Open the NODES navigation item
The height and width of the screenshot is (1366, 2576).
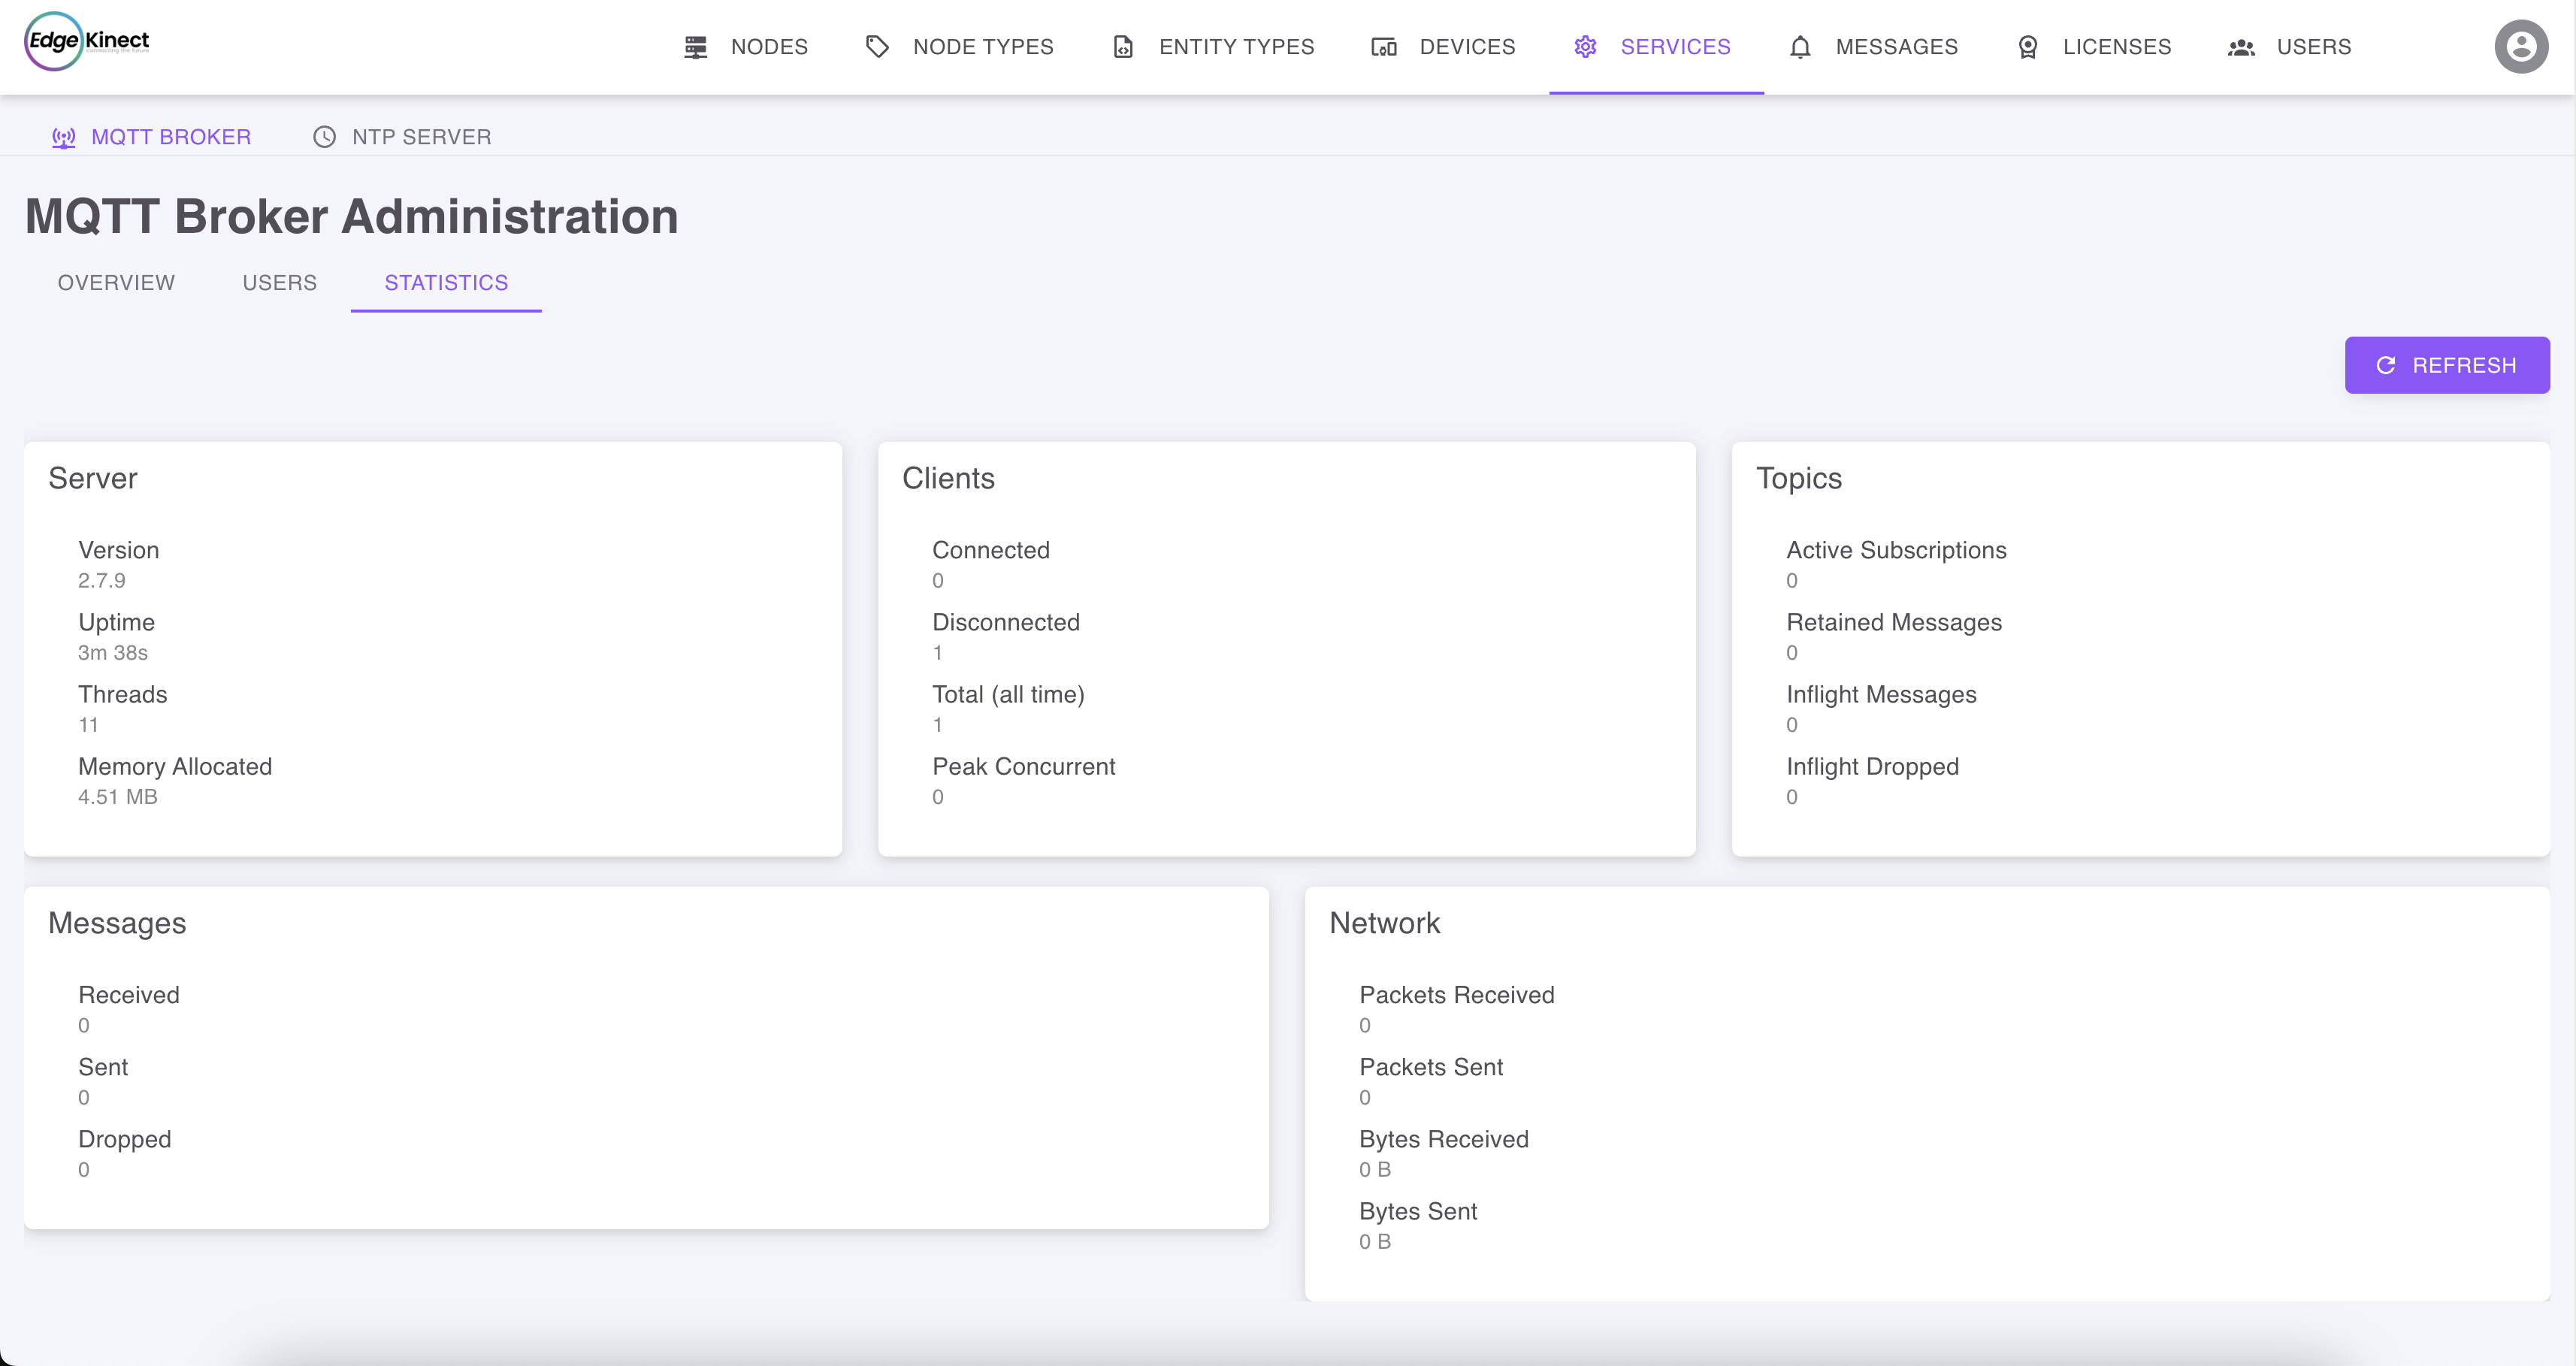(x=746, y=47)
